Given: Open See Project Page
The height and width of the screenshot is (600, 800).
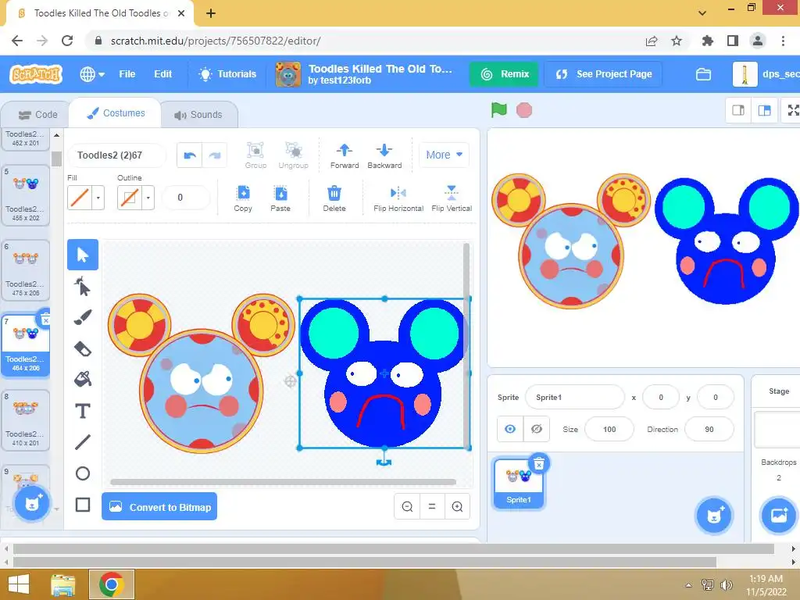Looking at the screenshot, I should [604, 74].
